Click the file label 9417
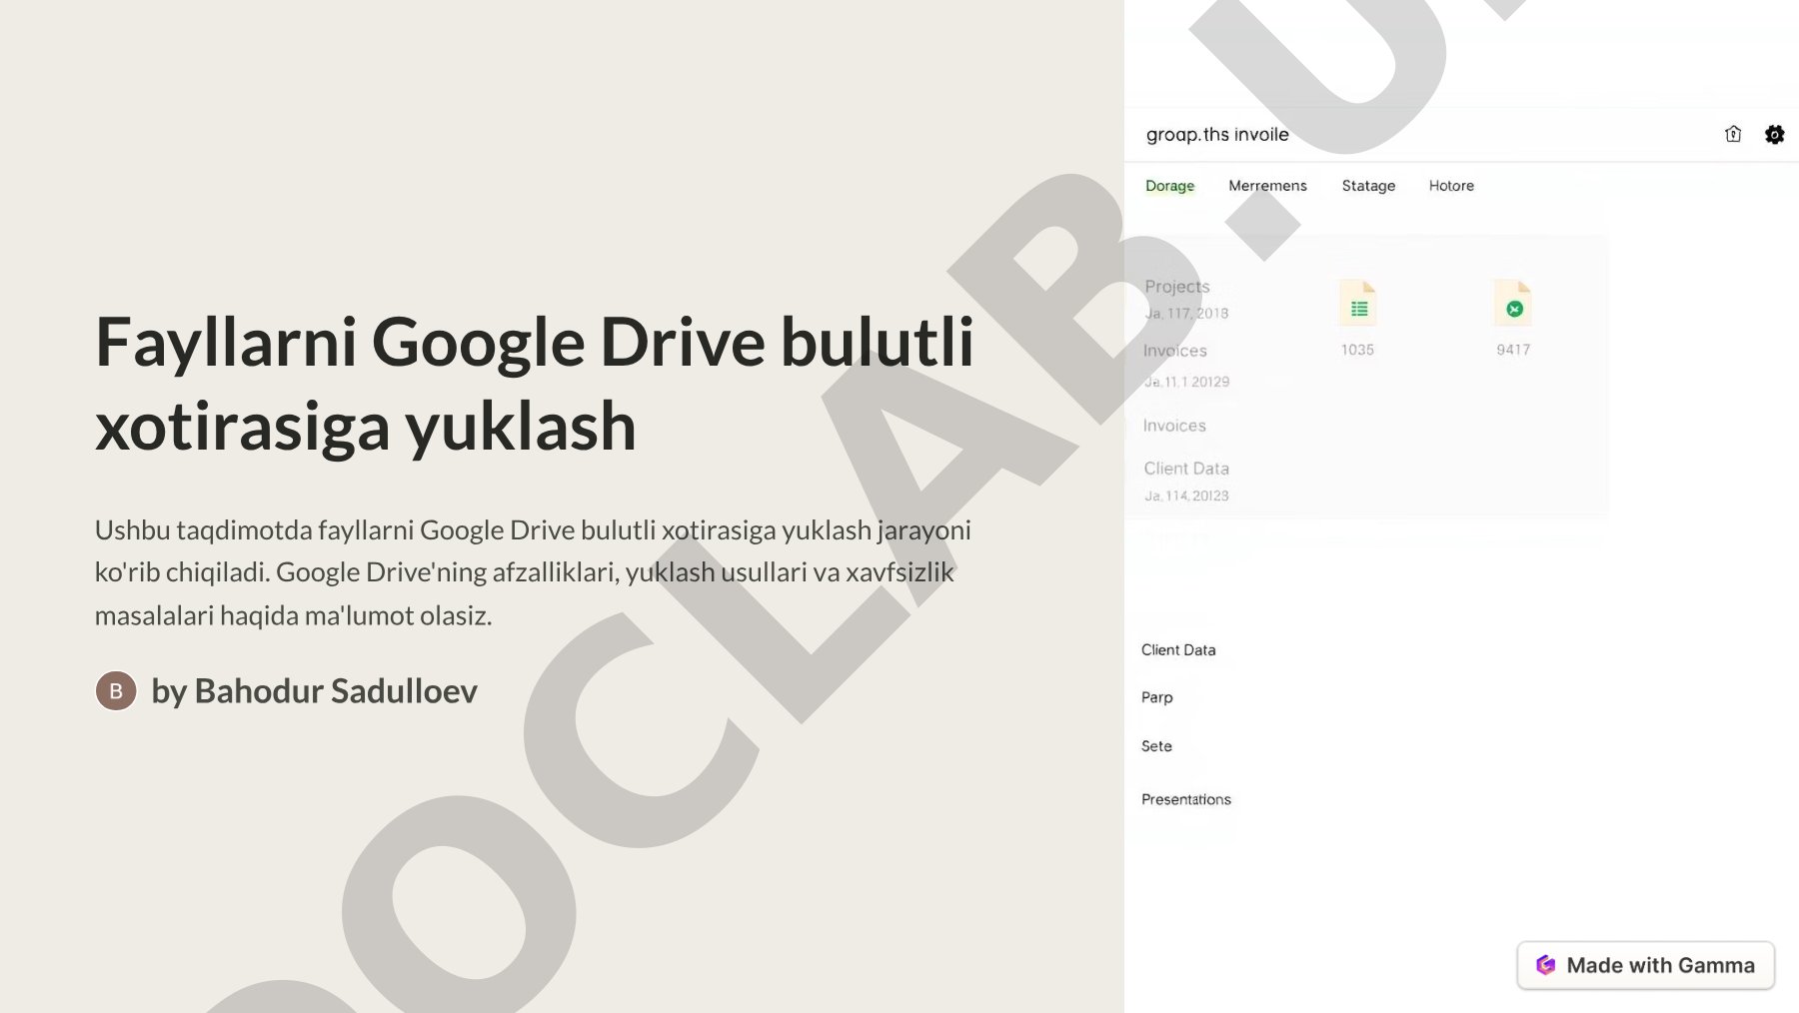 point(1513,350)
